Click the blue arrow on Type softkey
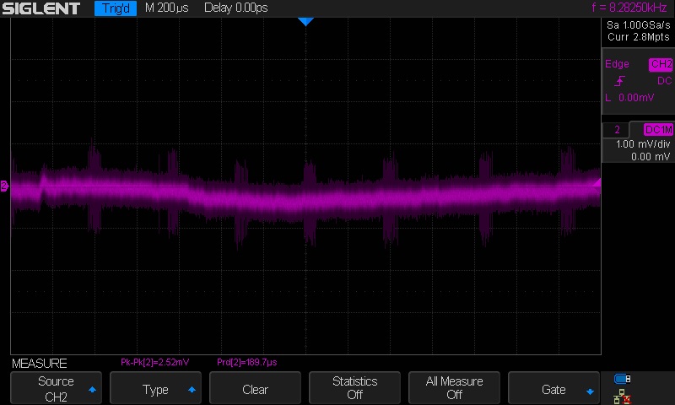The width and height of the screenshot is (675, 405). pyautogui.click(x=192, y=390)
